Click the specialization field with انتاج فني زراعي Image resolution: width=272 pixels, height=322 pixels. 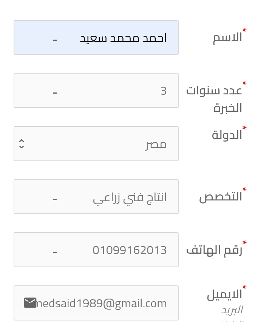[96, 197]
